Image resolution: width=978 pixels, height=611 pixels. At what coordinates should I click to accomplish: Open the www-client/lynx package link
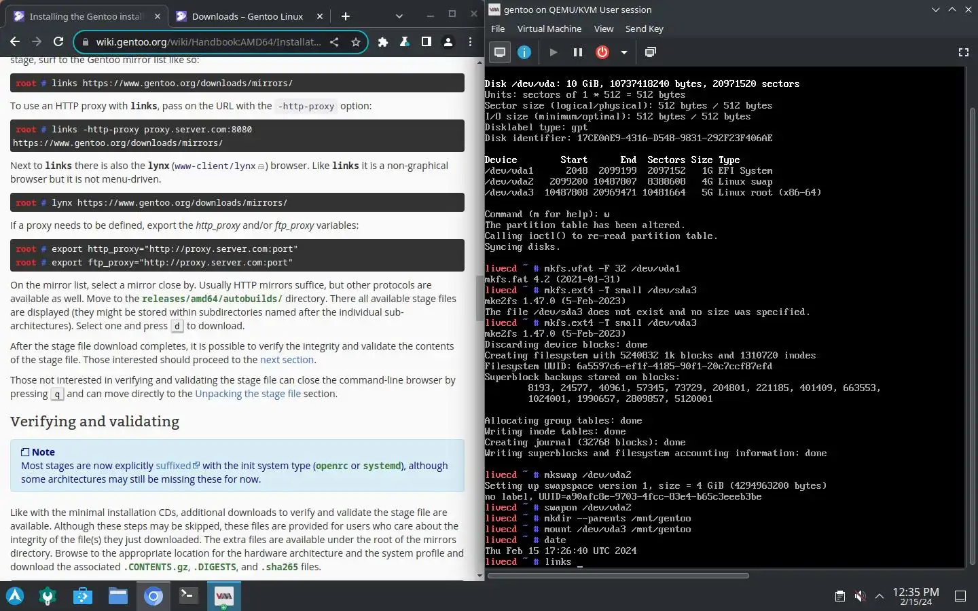tap(219, 166)
